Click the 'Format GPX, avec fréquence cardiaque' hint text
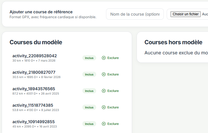Image resolution: width=208 pixels, height=133 pixels. (53, 17)
